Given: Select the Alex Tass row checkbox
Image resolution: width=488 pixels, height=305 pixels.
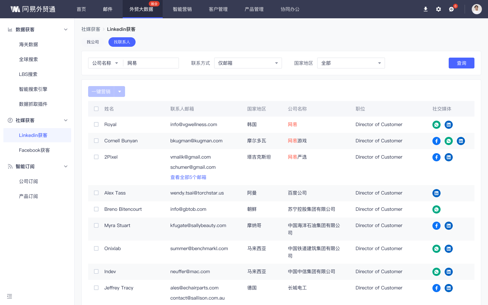Looking at the screenshot, I should [x=96, y=193].
